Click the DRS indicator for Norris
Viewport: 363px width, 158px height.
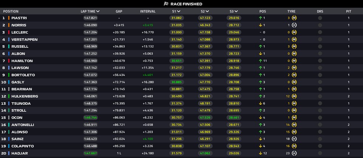coord(320,25)
